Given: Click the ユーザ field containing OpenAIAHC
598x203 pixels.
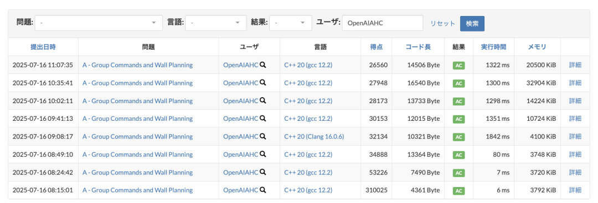Looking at the screenshot, I should [383, 23].
